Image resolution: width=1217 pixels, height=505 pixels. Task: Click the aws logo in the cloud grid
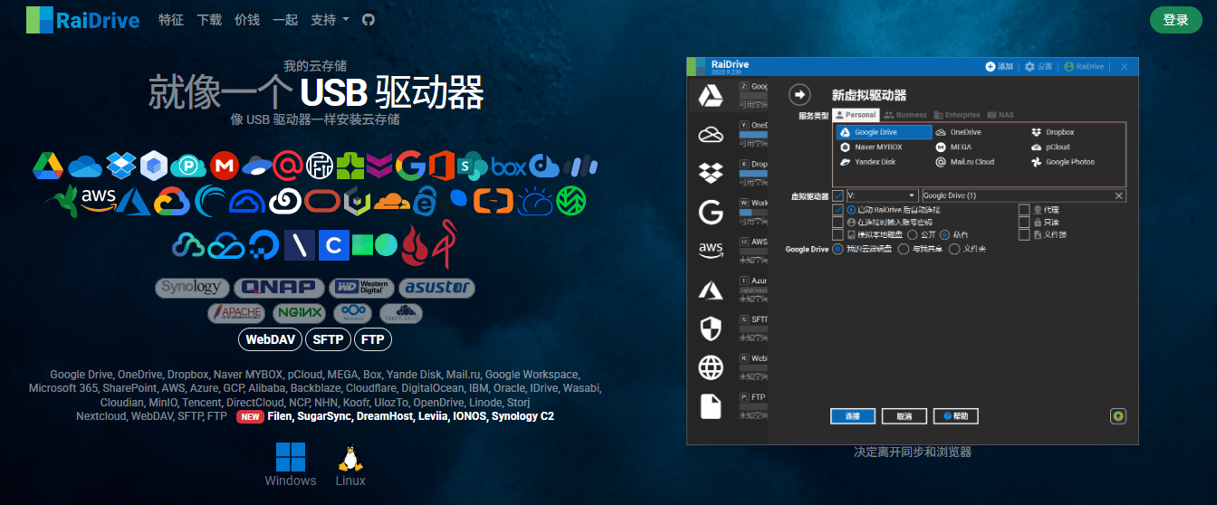pyautogui.click(x=98, y=198)
